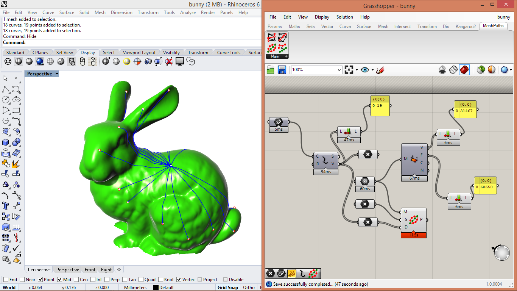This screenshot has width=517, height=291.
Task: Open the Perspective viewport title dropdown arrow
Action: (x=57, y=74)
